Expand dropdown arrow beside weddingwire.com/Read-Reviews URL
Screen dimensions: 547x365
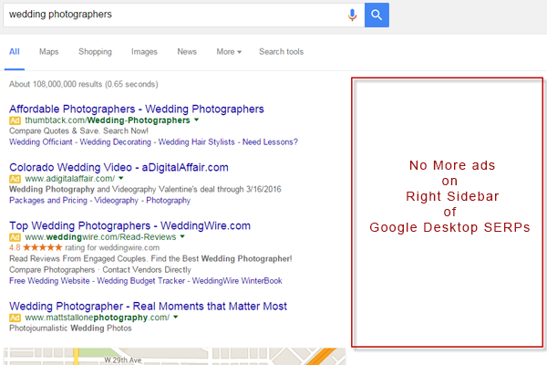[182, 236]
